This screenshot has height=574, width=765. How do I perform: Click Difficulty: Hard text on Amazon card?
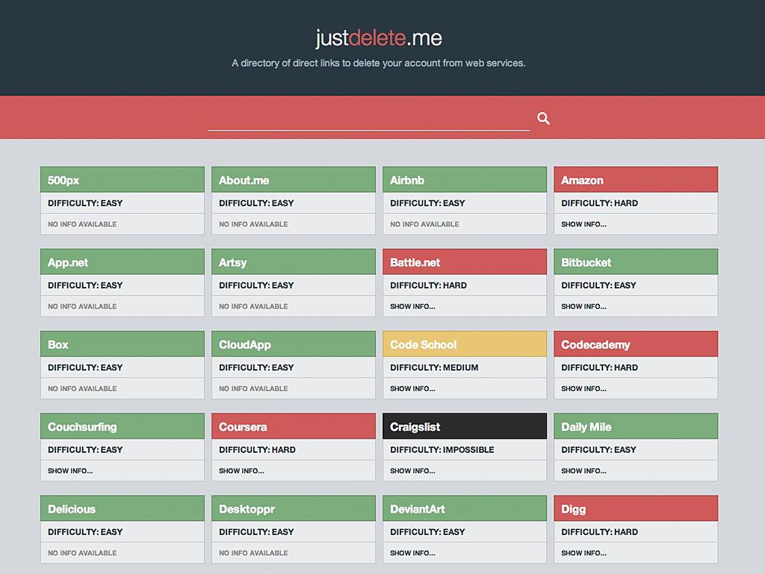pos(600,203)
